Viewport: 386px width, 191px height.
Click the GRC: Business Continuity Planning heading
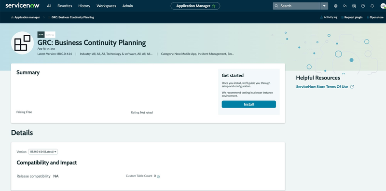[92, 43]
